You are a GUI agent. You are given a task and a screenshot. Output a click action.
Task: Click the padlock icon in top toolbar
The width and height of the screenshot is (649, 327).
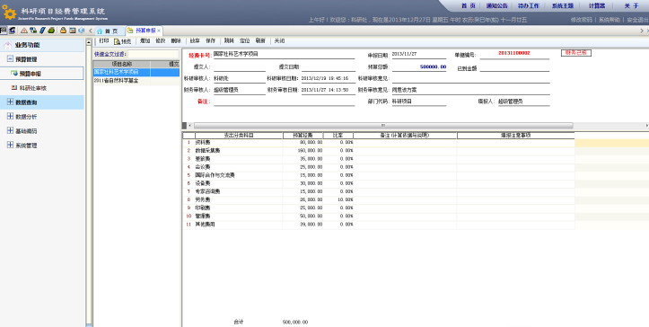(x=64, y=31)
